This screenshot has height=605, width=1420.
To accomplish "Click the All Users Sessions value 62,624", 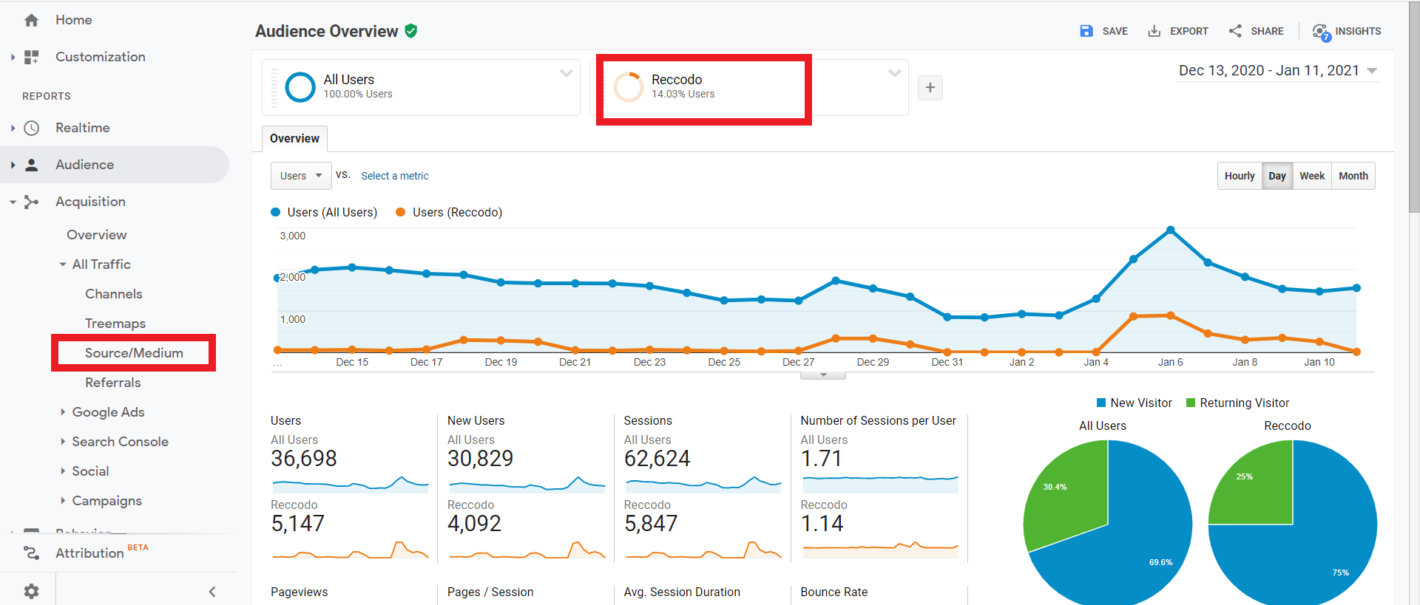I will [x=657, y=459].
